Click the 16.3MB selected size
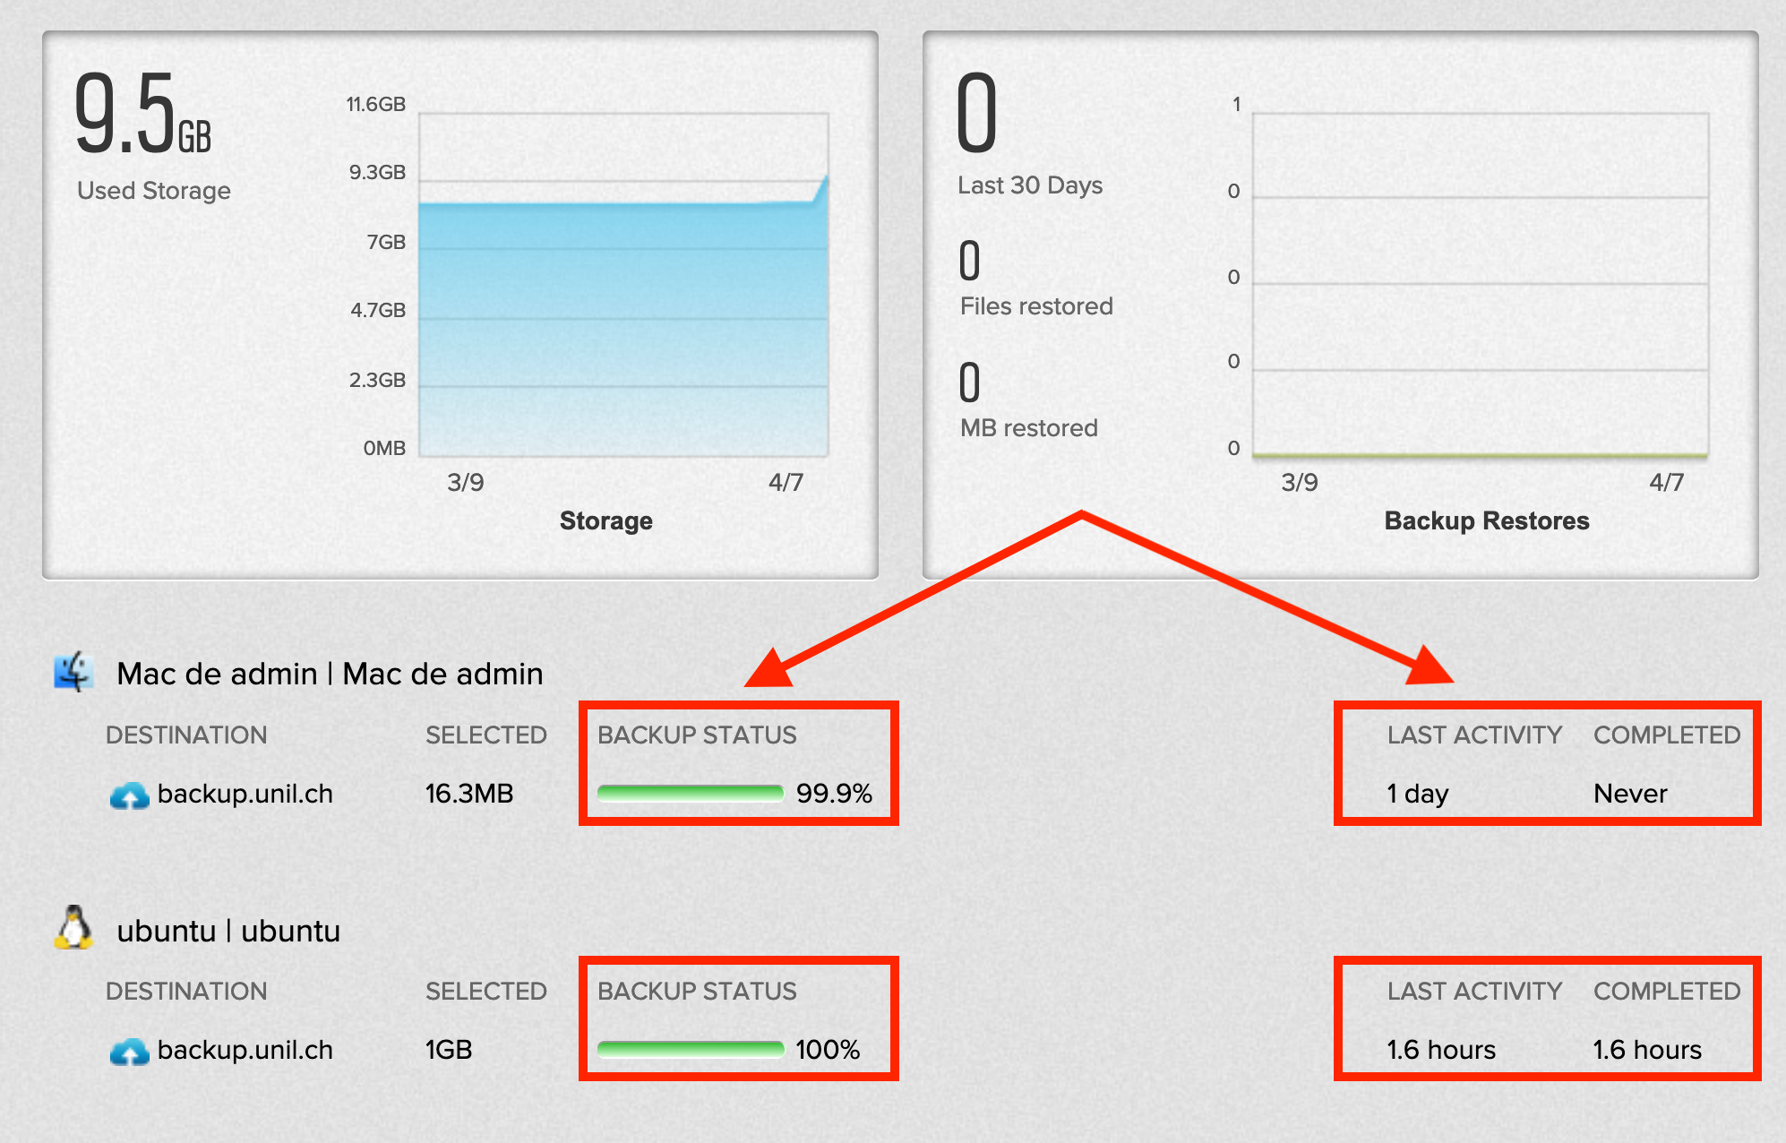Viewport: 1786px width, 1143px height. point(468,794)
